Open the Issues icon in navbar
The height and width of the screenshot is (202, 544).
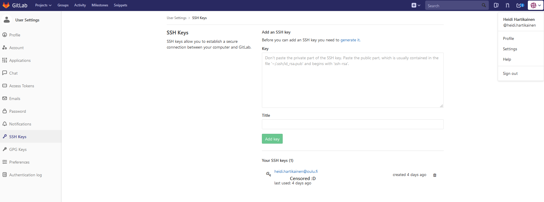496,5
